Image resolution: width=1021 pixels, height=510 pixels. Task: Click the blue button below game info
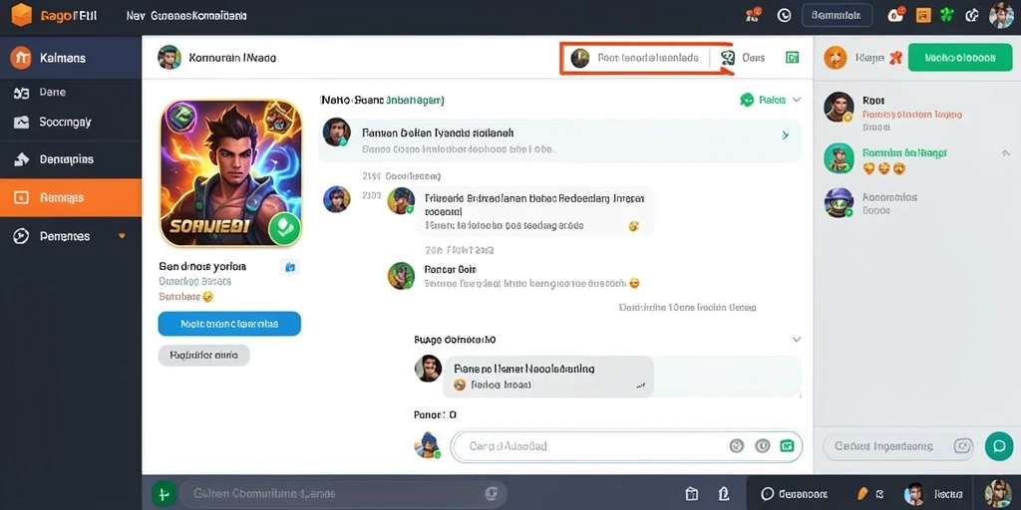click(229, 324)
